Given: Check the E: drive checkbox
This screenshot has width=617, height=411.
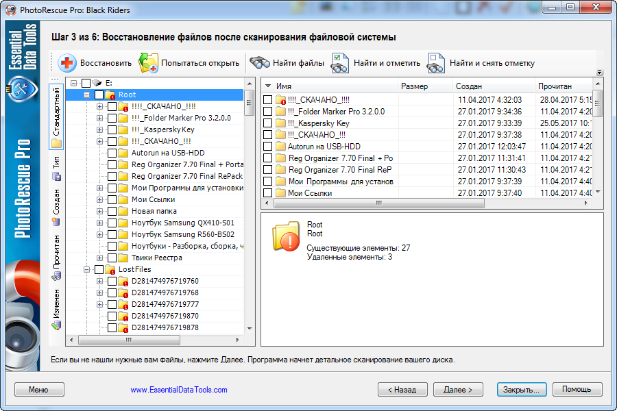Looking at the screenshot, I should [86, 83].
